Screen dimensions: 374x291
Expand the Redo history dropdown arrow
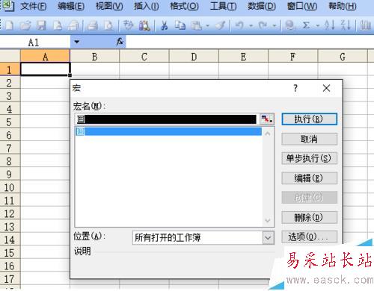point(275,25)
